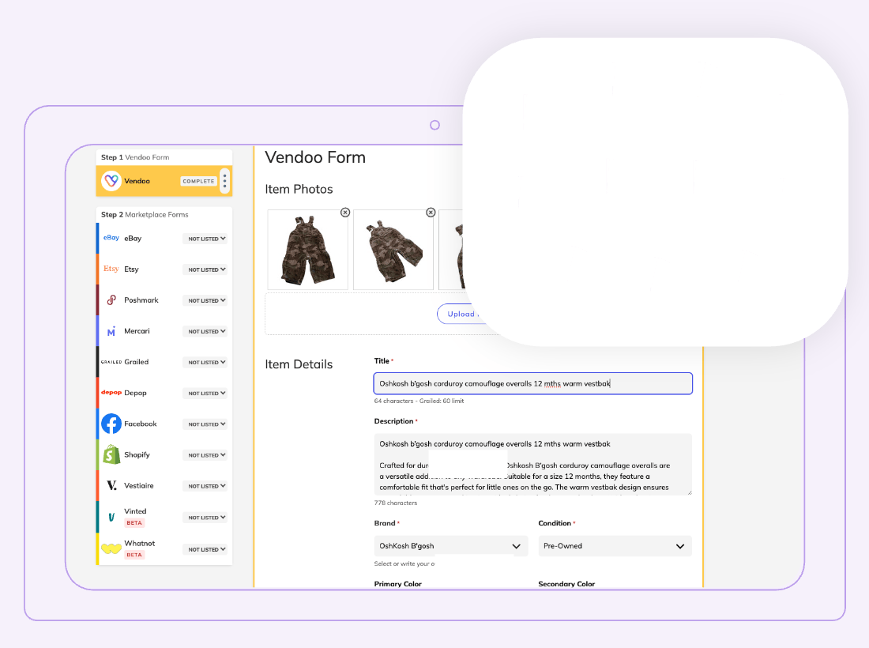
Task: Click the 'Secondary Color' label
Action: [566, 584]
